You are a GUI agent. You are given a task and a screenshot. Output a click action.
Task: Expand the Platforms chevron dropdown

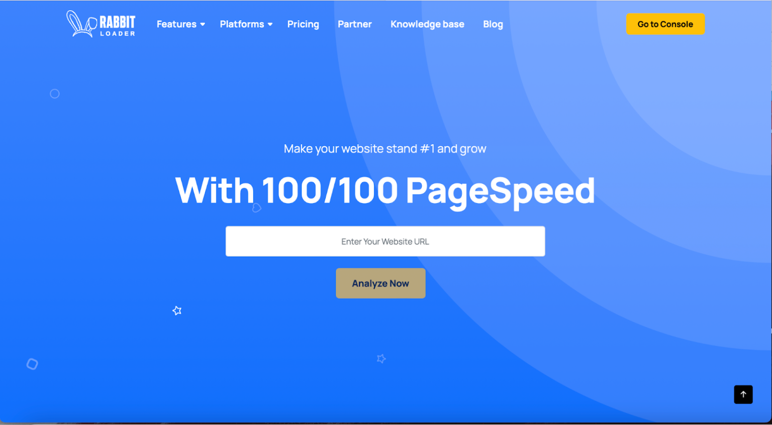269,24
